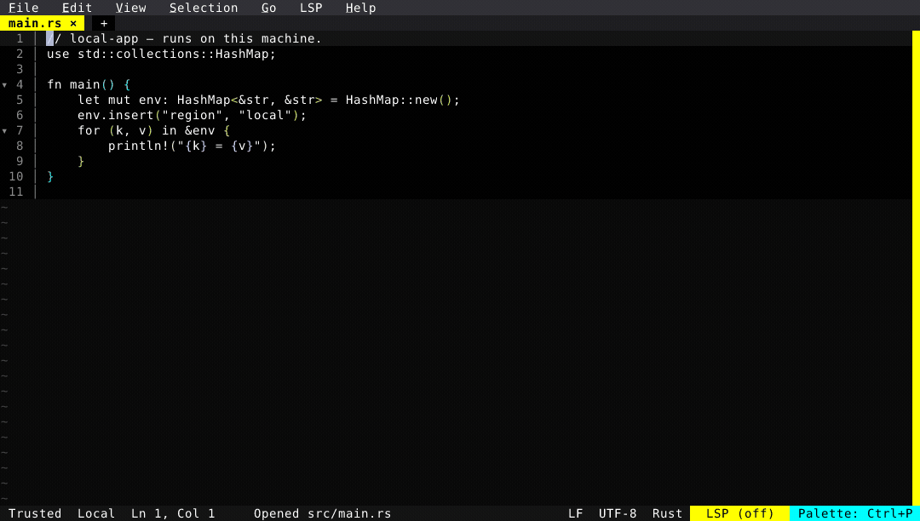Viewport: 920px width, 521px height.
Task: Click the for (k, v) in &env line
Action: point(153,130)
